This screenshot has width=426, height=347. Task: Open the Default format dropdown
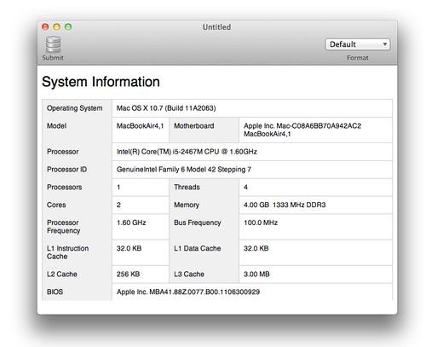(358, 44)
